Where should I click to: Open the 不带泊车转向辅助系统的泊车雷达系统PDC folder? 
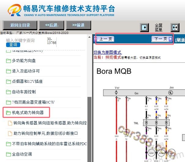(x=50, y=144)
